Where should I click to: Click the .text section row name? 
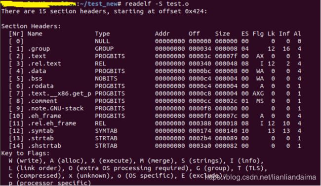pyautogui.click(x=37, y=56)
